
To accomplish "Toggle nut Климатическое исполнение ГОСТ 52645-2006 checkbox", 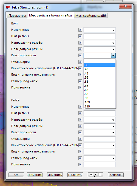I will pyautogui.click(x=80, y=145).
